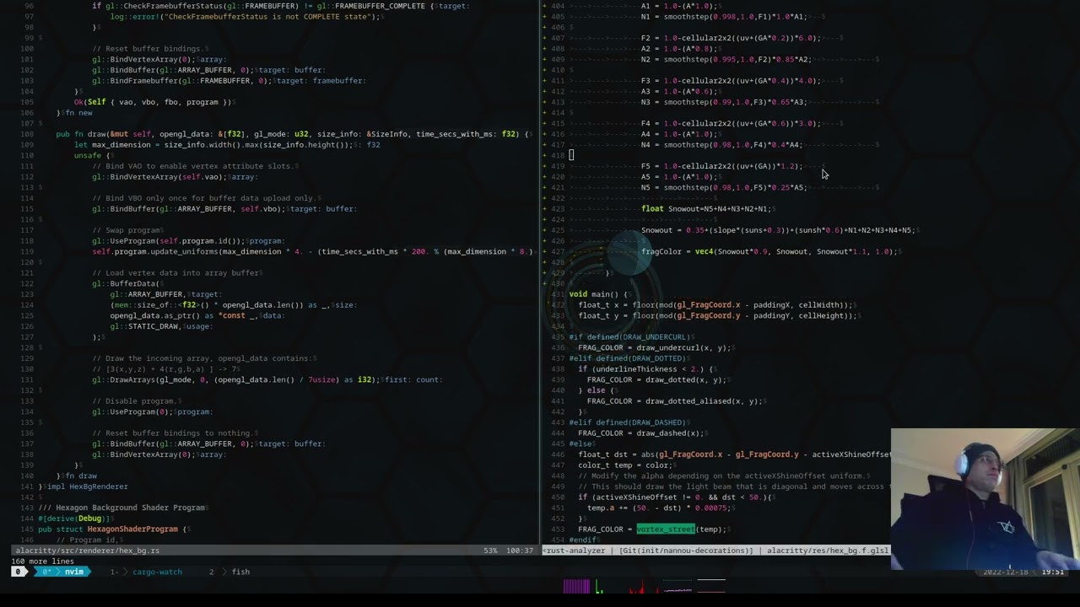This screenshot has height=607, width=1080.
Task: Click the hex_bg.f.glsl file path in status line
Action: (x=827, y=551)
